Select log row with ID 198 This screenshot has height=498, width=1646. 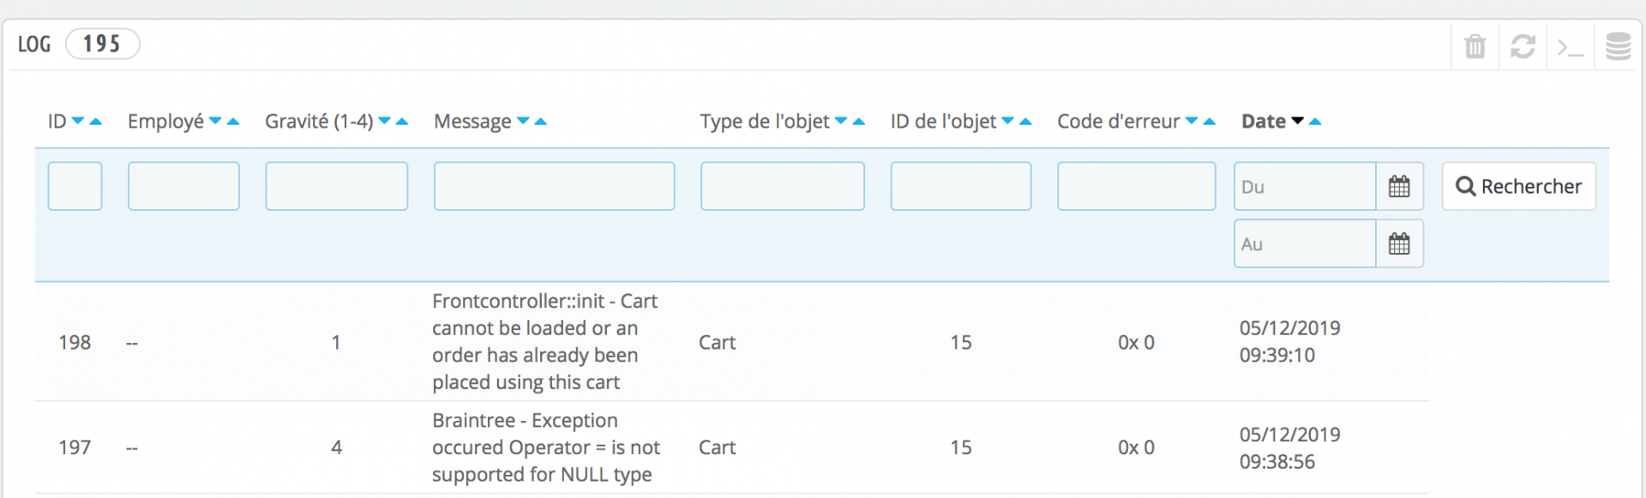(731, 342)
